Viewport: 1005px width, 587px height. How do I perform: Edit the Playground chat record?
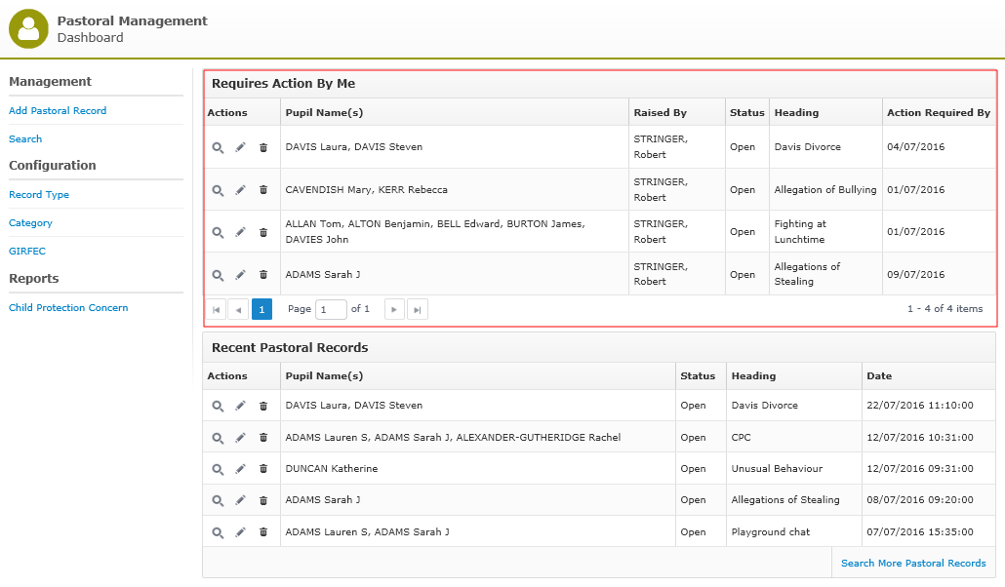(x=240, y=533)
